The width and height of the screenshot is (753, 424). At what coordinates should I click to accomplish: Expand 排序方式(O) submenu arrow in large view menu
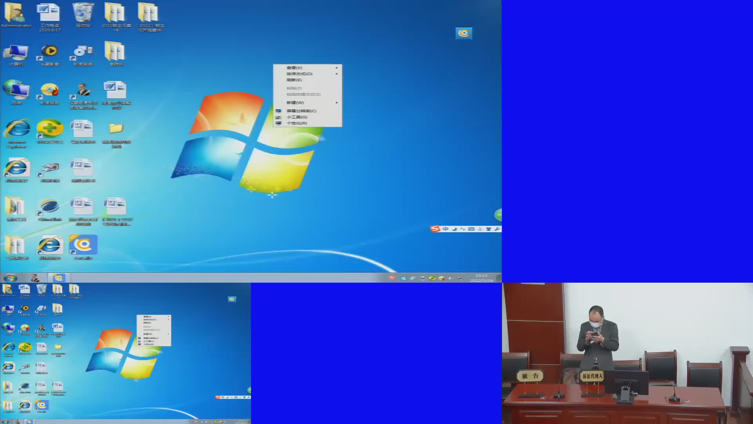tap(336, 74)
